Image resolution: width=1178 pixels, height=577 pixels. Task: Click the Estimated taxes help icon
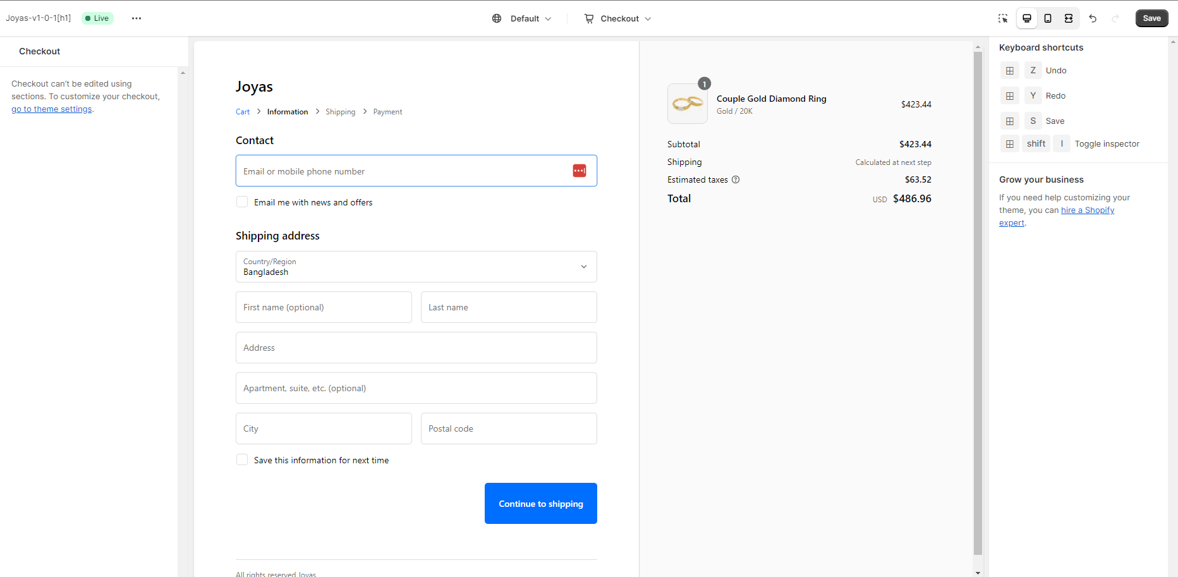click(736, 179)
